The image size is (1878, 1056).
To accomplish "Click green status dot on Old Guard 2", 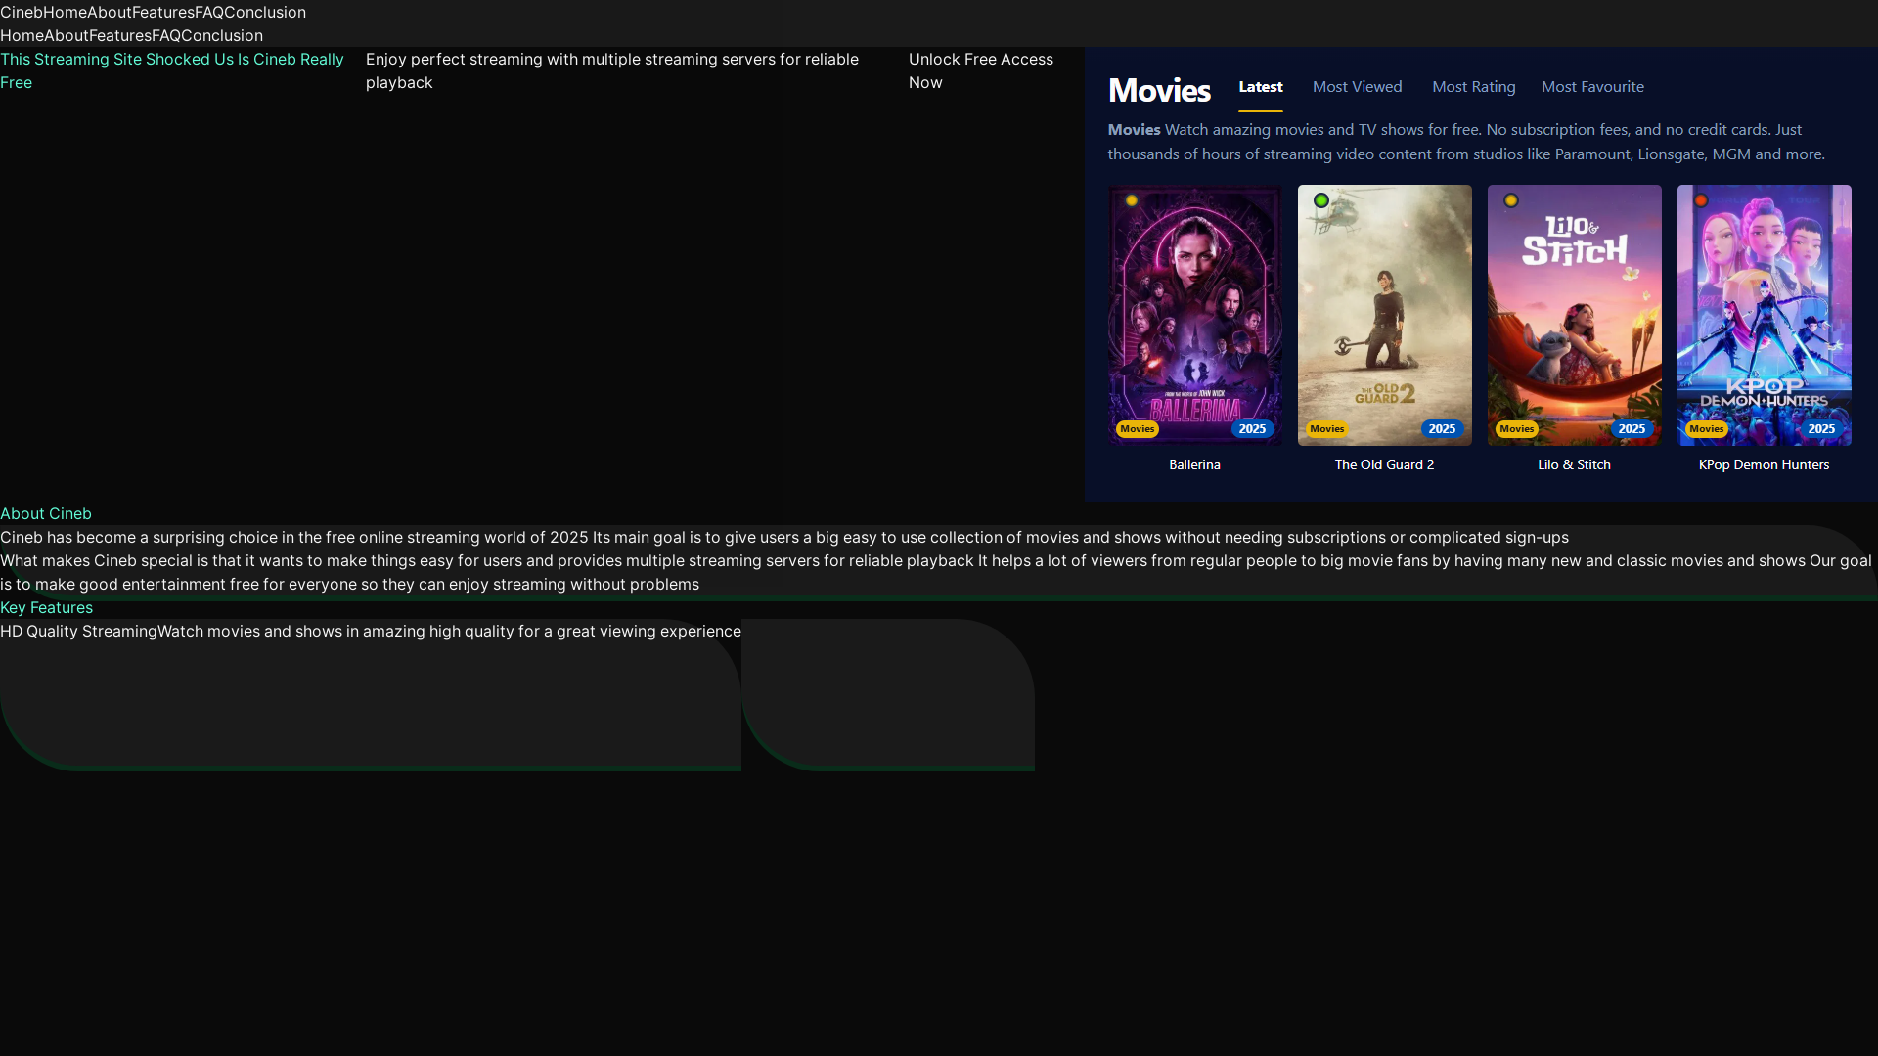I will (x=1321, y=200).
